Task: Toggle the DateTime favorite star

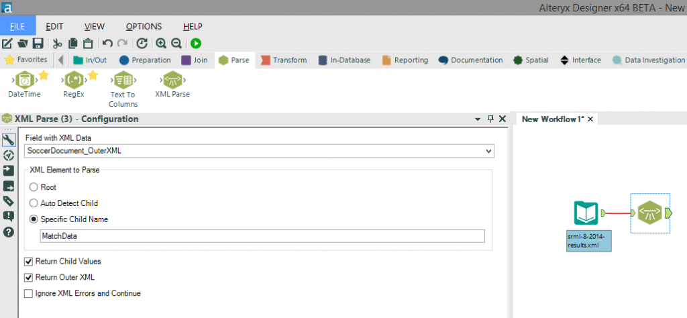Action: (x=44, y=75)
